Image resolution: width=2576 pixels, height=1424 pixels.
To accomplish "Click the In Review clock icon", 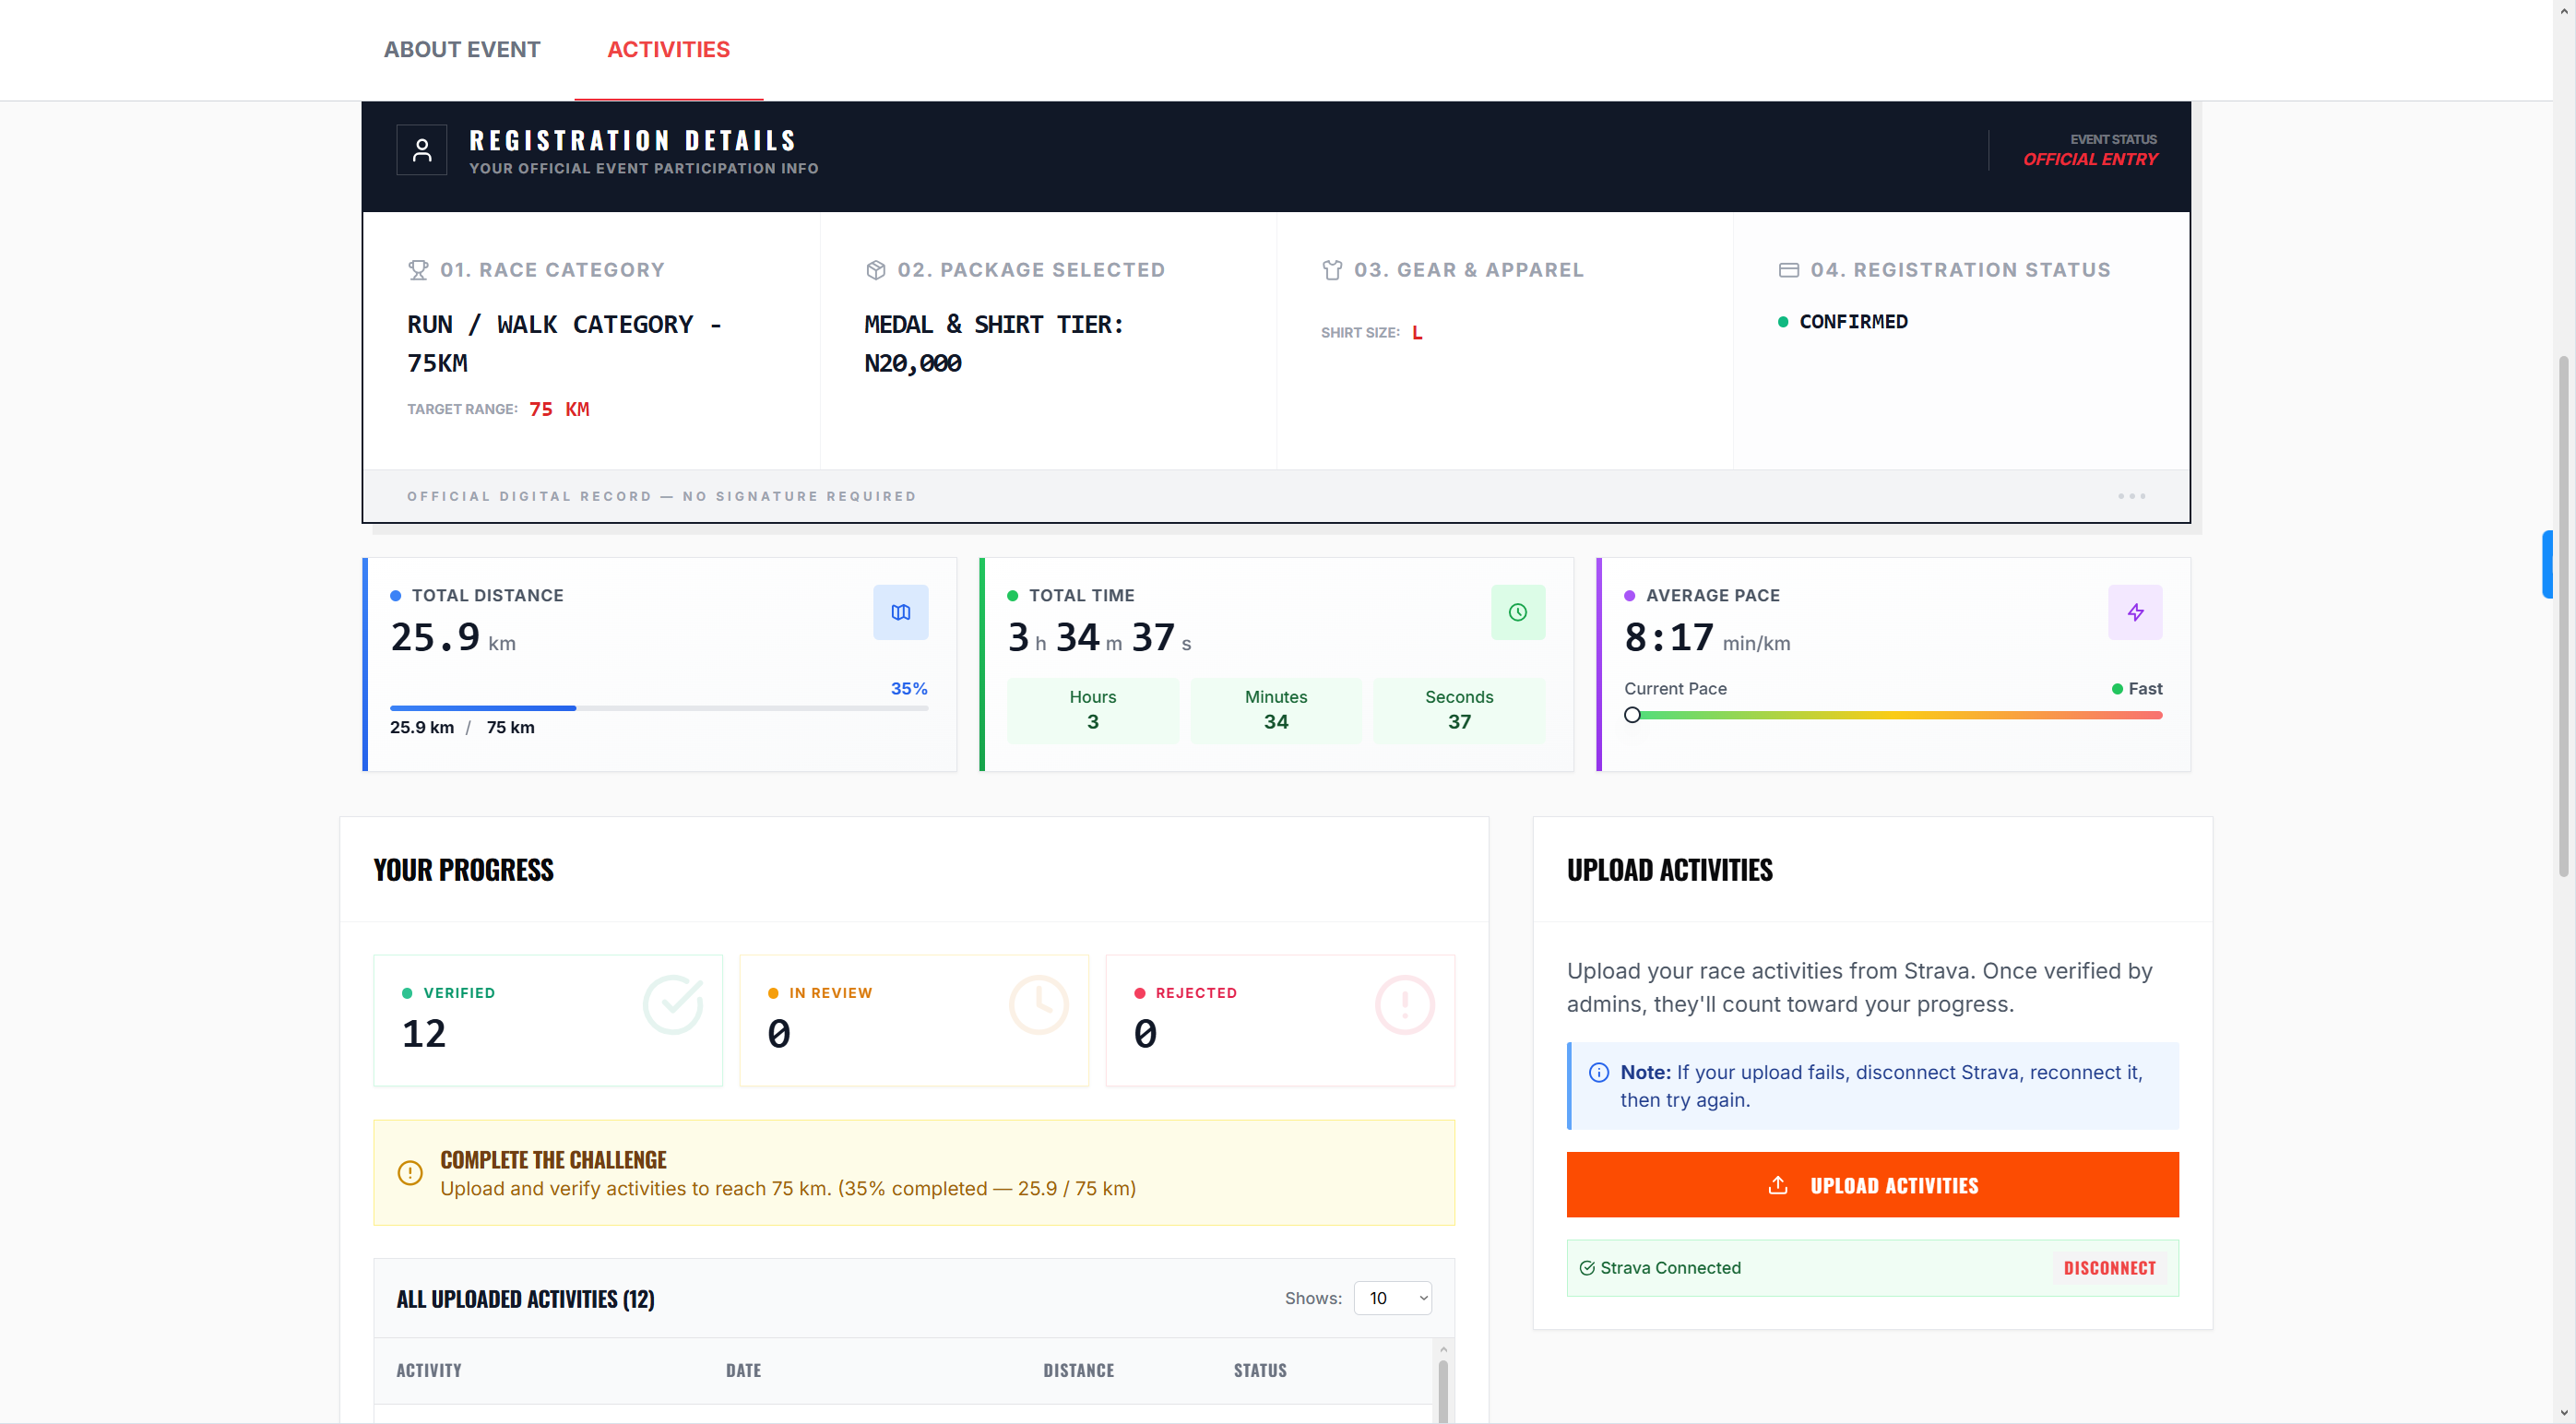I will 1039,1004.
